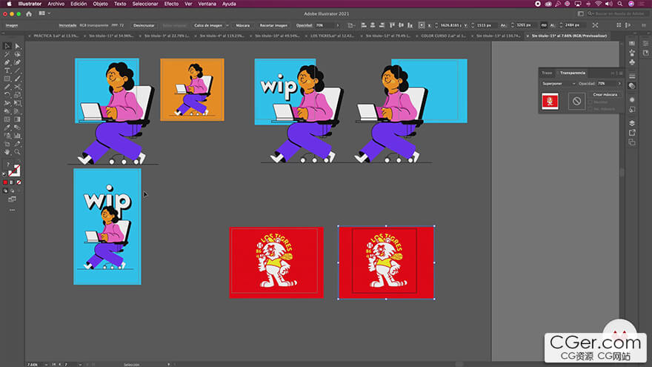Choose the Hand tool
This screenshot has width=652, height=367.
click(x=7, y=151)
